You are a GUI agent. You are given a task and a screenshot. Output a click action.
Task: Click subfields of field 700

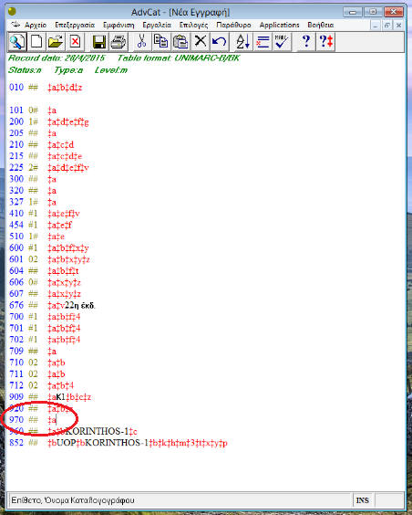[64, 317]
